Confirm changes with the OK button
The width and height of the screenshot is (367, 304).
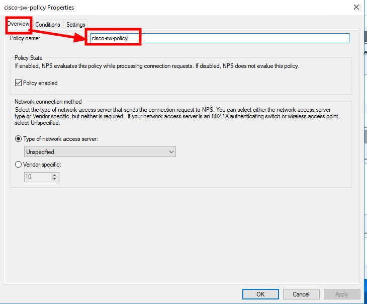pos(260,294)
